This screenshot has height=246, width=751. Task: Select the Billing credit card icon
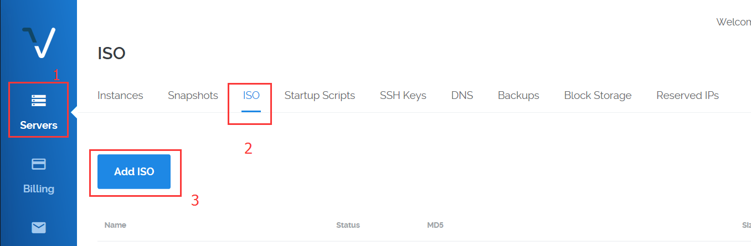point(39,164)
